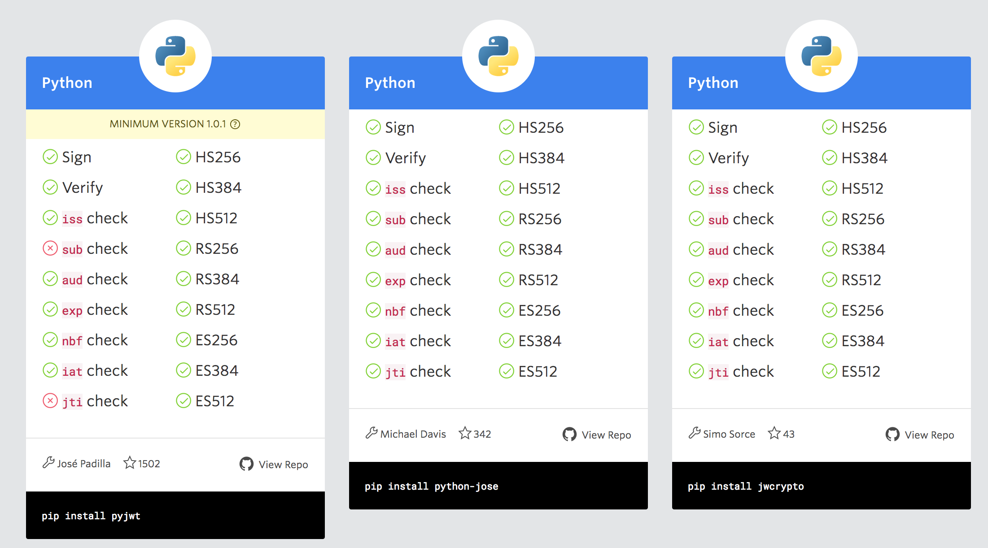Click the Python title on the pyjwt card
The image size is (988, 548).
(x=67, y=83)
